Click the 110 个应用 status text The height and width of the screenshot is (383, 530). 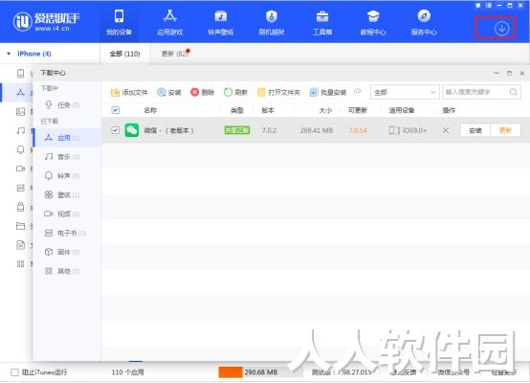tap(127, 372)
